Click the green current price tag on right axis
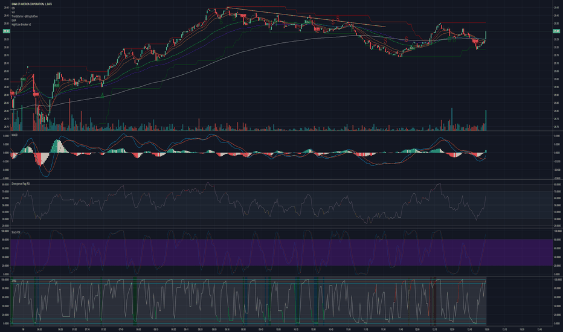Image resolution: width=563 pixels, height=332 pixels. coord(556,31)
